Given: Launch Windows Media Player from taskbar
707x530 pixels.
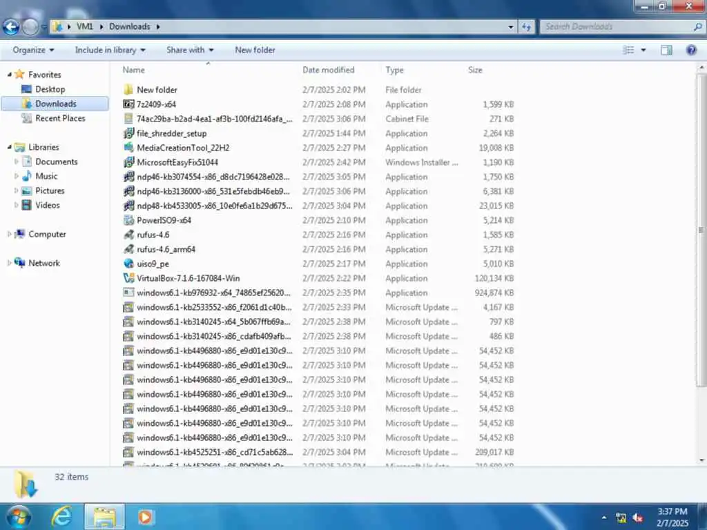Looking at the screenshot, I should (x=145, y=516).
